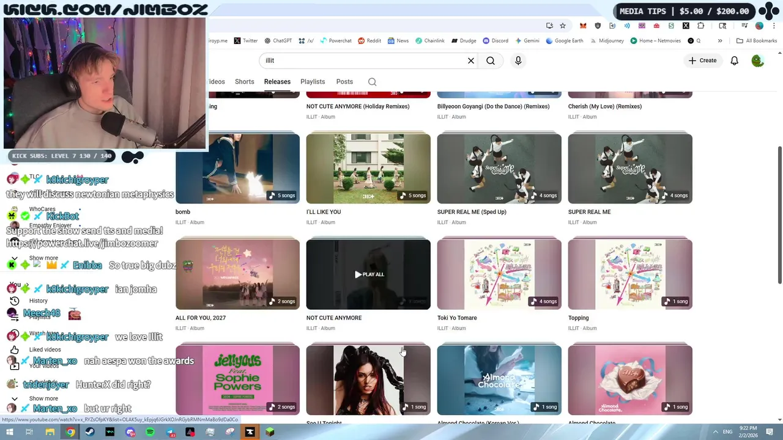This screenshot has height=440, width=783.
Task: Open the Google Earth bookmark
Action: (x=565, y=41)
